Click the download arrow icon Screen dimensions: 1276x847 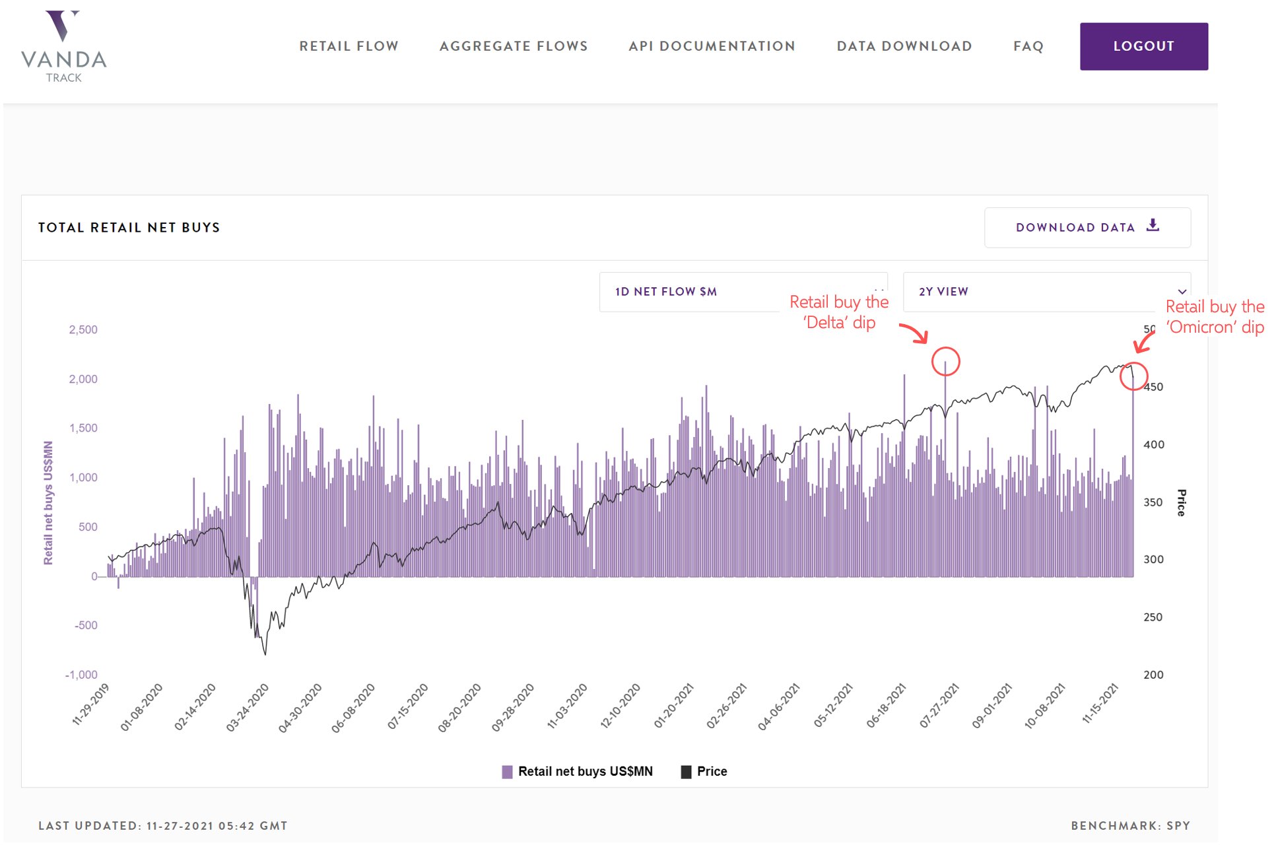point(1153,226)
